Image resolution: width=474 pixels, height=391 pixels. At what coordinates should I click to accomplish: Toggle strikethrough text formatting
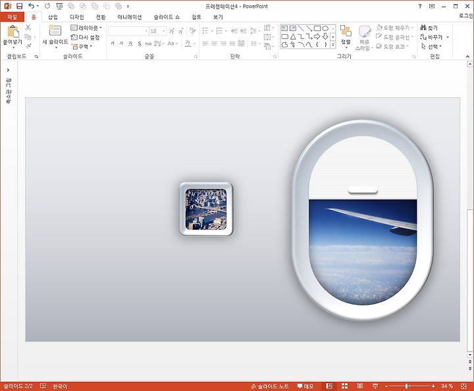pos(148,43)
